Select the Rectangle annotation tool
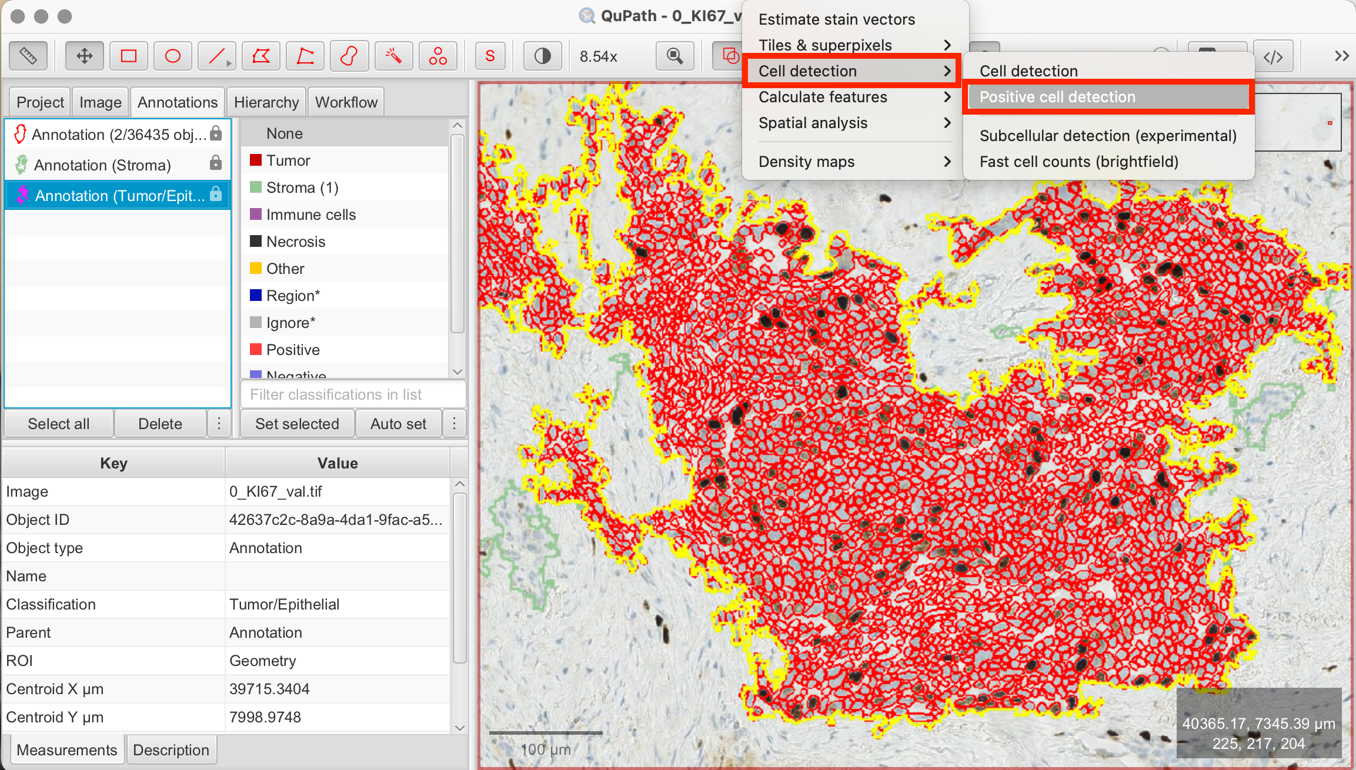Viewport: 1356px width, 770px height. click(129, 56)
